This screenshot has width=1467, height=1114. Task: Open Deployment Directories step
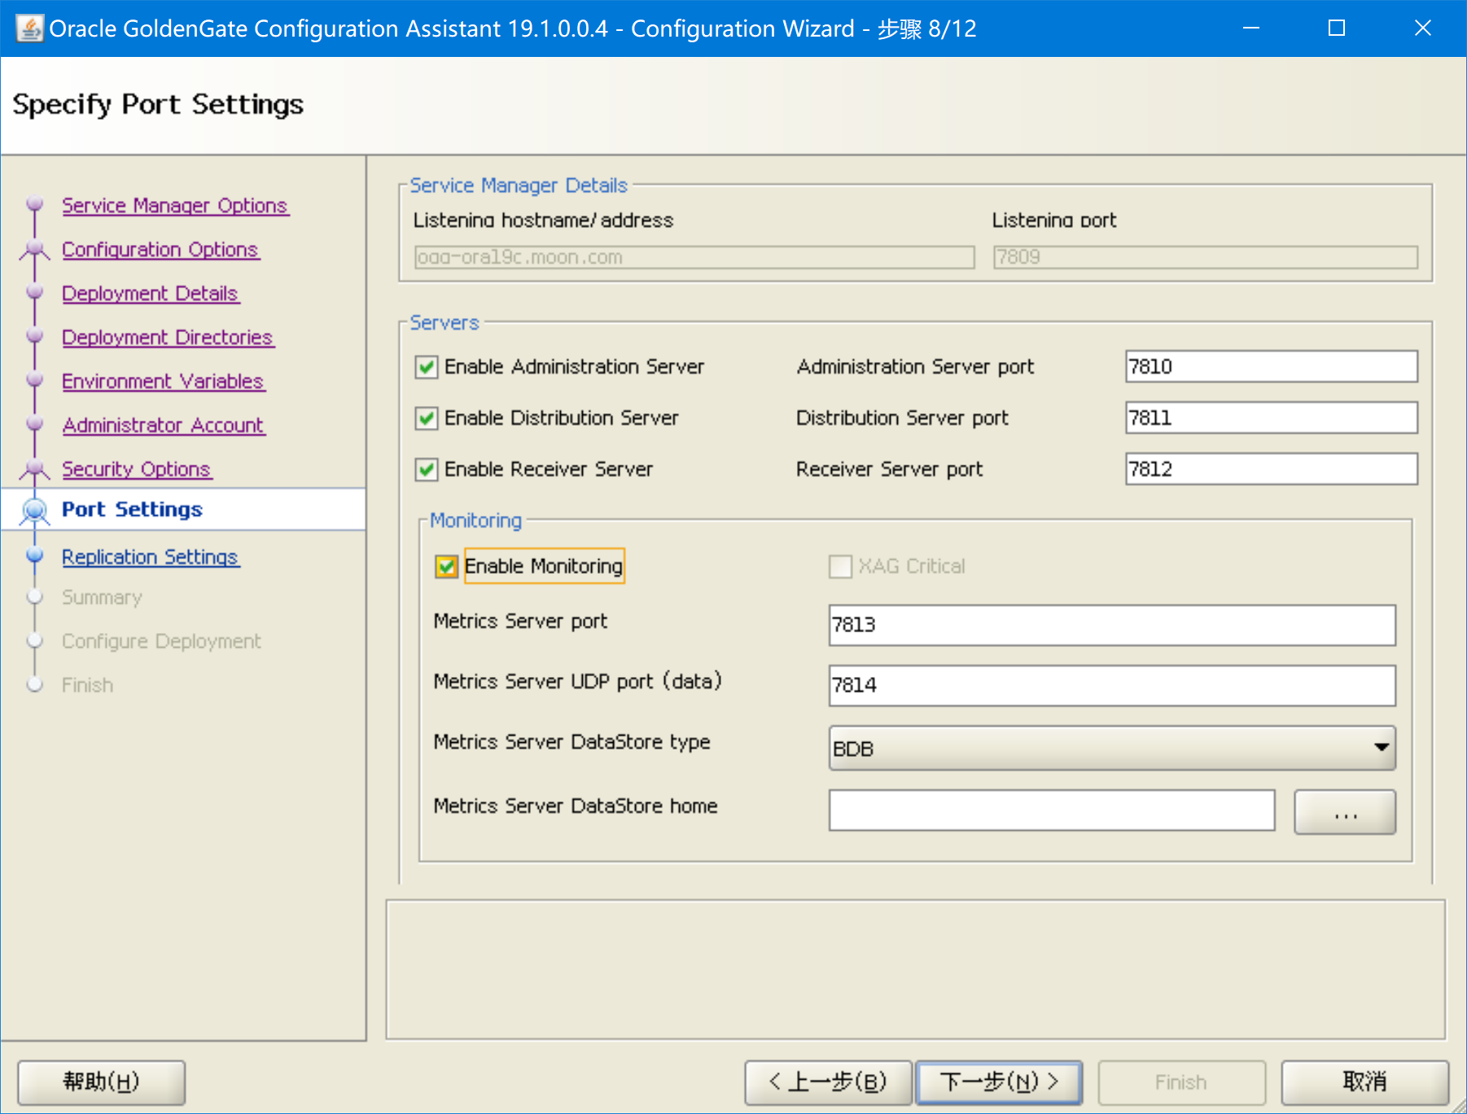pyautogui.click(x=167, y=337)
